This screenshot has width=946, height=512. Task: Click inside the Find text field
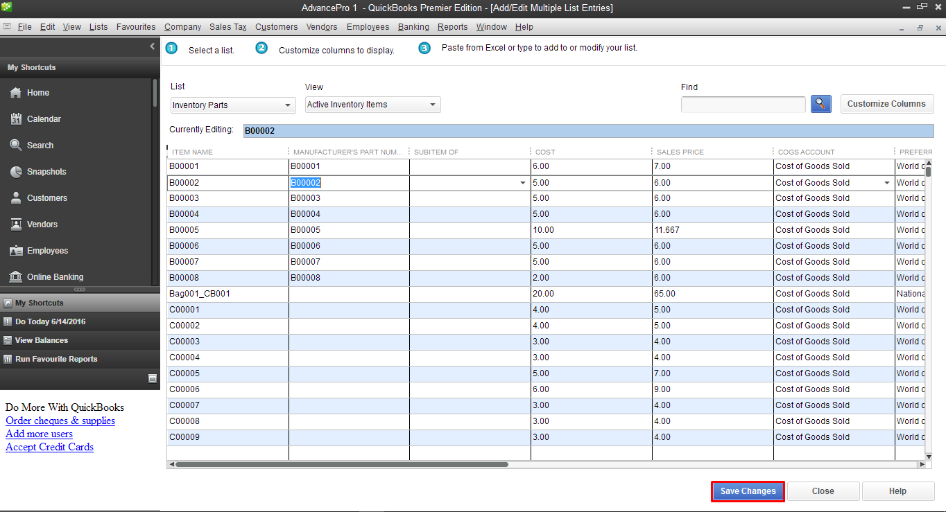tap(743, 105)
